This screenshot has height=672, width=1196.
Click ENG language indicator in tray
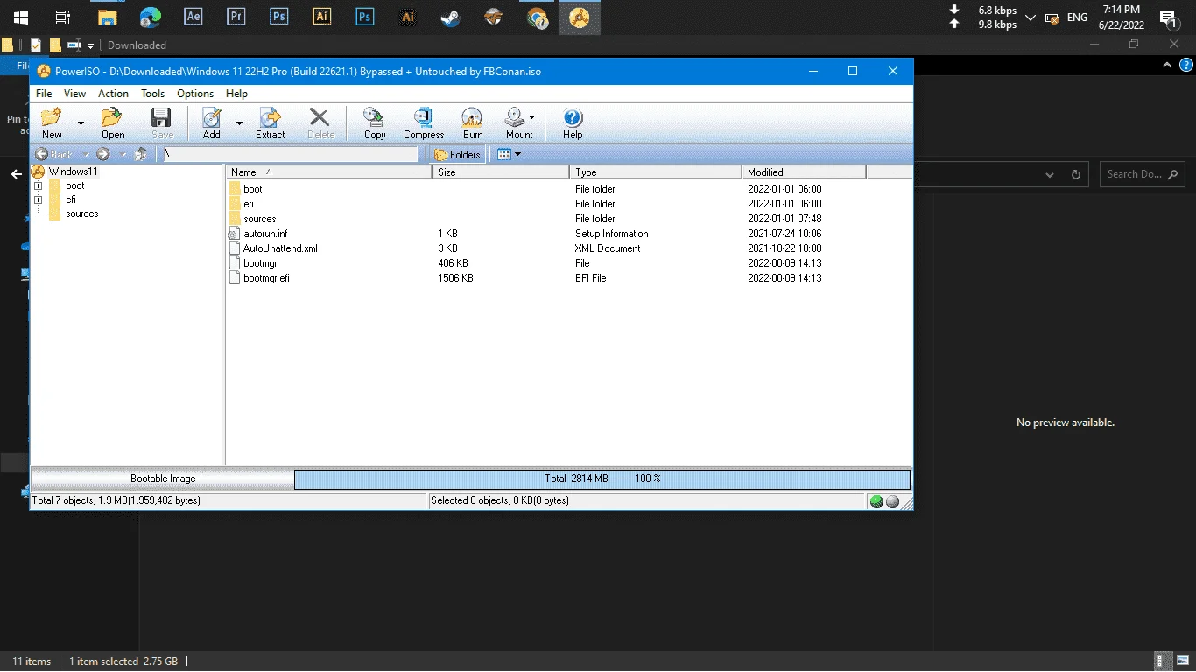[1077, 17]
